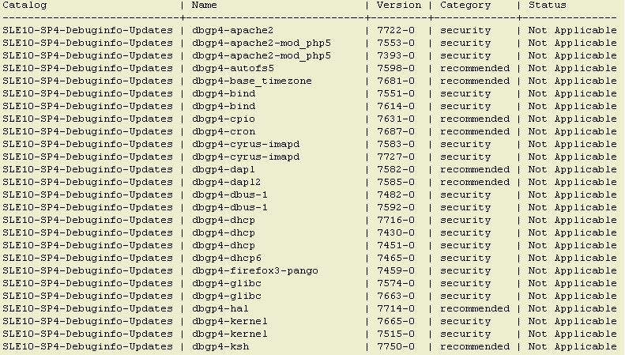Click the dbgp4-cpio package name
Image resolution: width=625 pixels, height=355 pixels.
(x=223, y=119)
